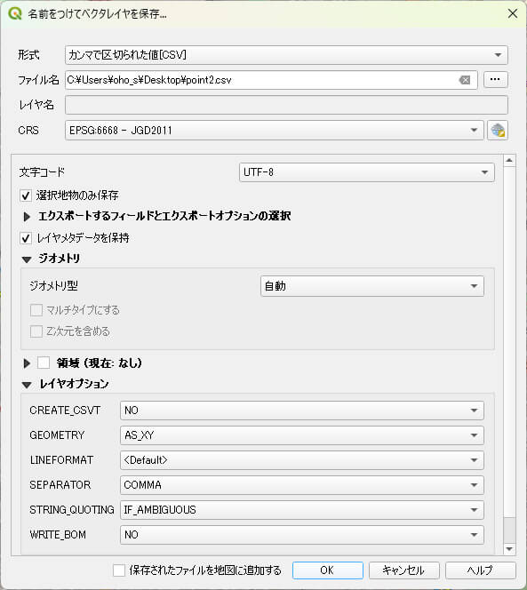The width and height of the screenshot is (527, 590).
Task: Click the select CRS globe icon
Action: (x=498, y=131)
